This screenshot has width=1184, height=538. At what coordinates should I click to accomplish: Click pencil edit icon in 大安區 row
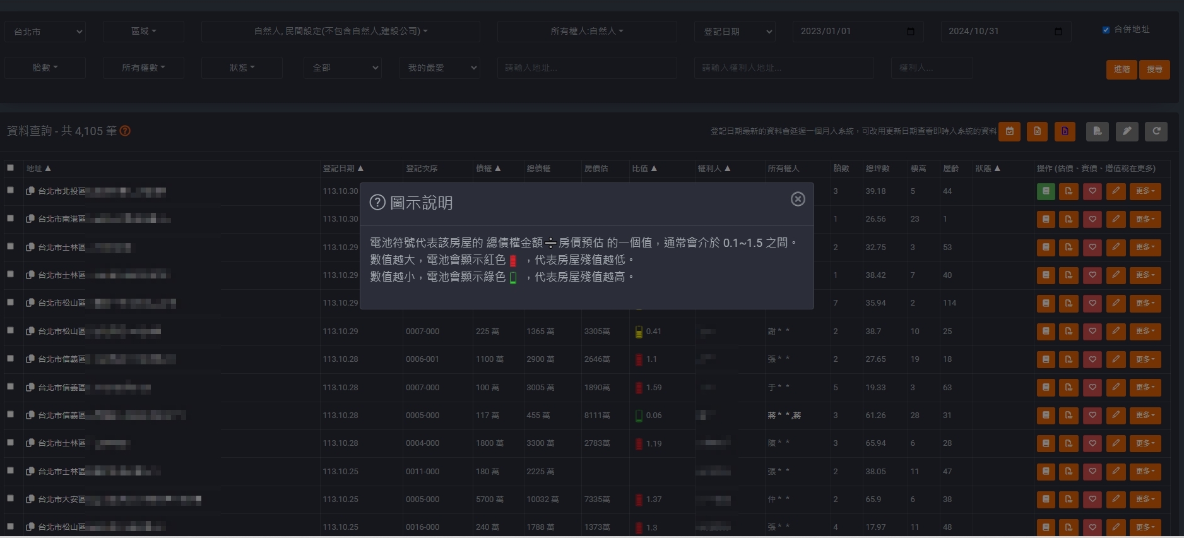[x=1115, y=499]
